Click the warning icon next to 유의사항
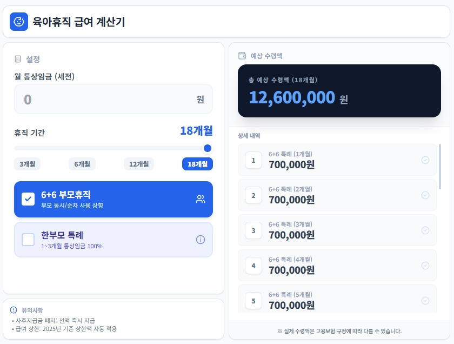Screen dimensions: 454x344 click(14, 310)
